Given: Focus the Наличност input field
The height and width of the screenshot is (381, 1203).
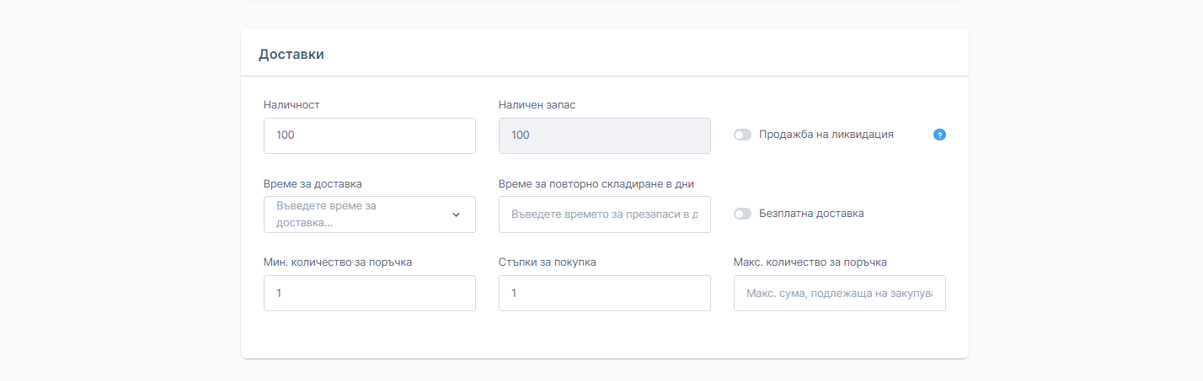Looking at the screenshot, I should click(x=369, y=135).
